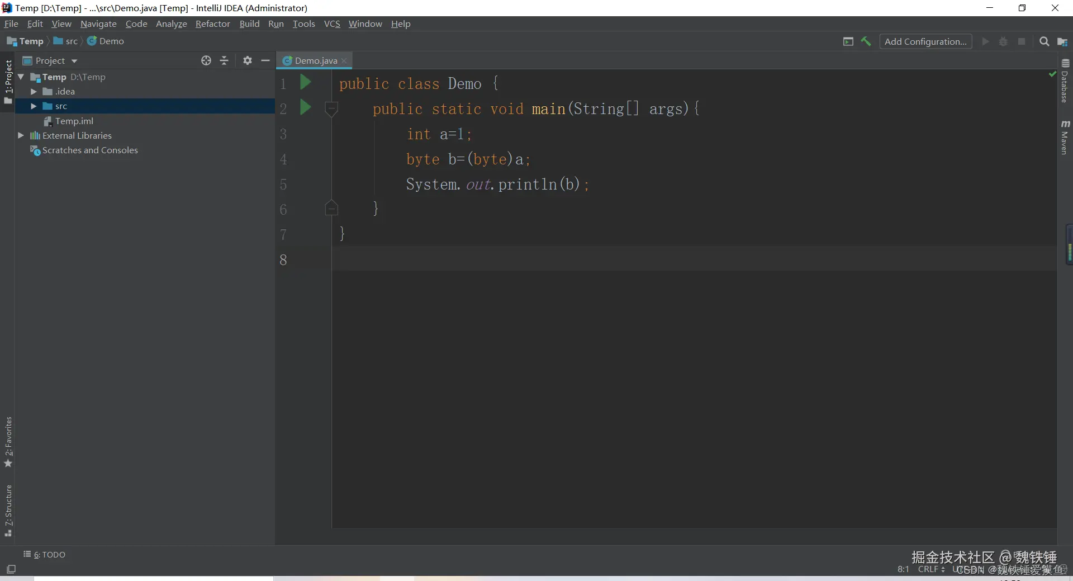Open the Edit menu

tap(35, 23)
